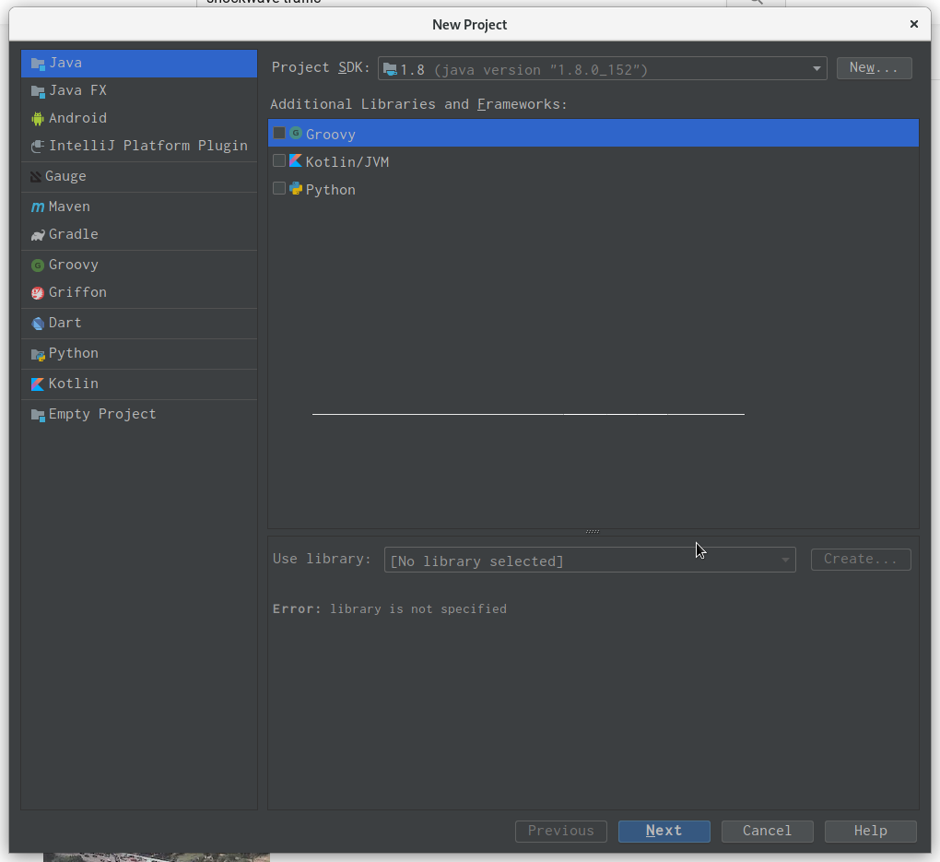Select 'Dart' entry text
The image size is (940, 862).
pos(65,323)
